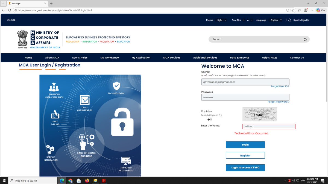
Task: Click the User ID email input field
Action: click(245, 82)
